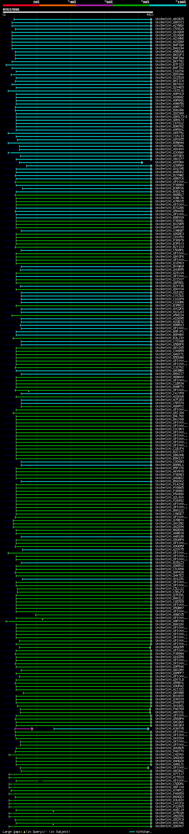
Task: Open hit UniRef100_C5XE18
Action: (x=170, y=29)
